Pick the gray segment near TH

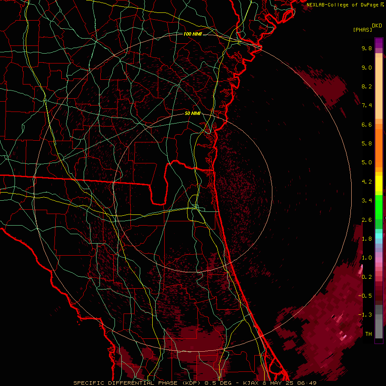click(x=379, y=330)
